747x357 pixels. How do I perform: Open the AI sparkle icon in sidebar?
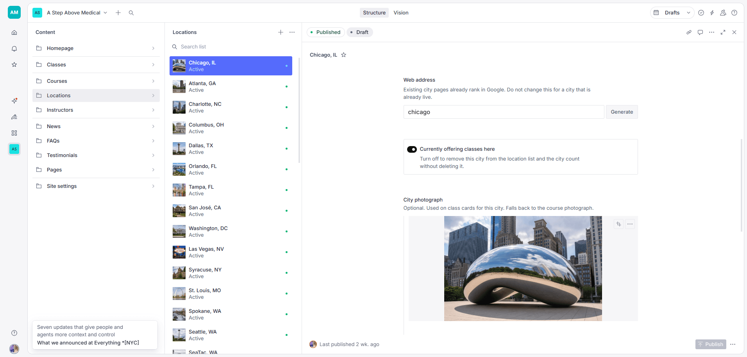14,101
